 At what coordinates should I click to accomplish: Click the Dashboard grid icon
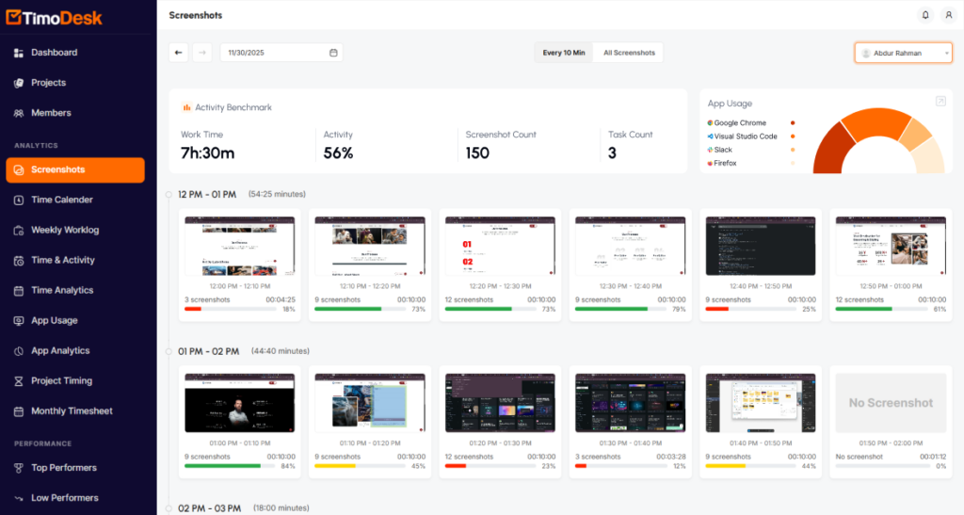[19, 53]
